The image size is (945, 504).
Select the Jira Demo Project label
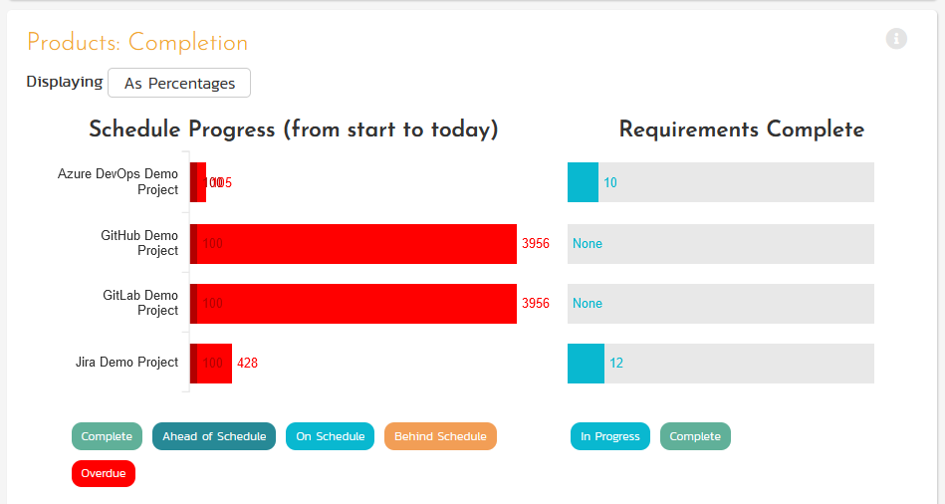[126, 363]
